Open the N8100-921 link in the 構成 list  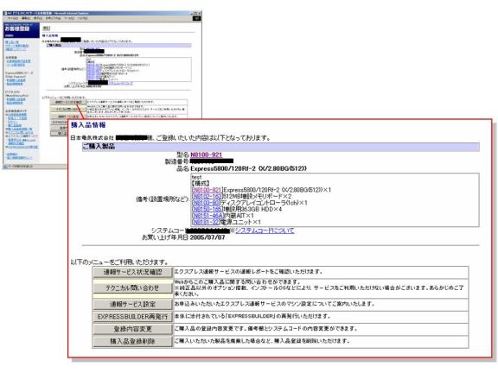click(207, 190)
